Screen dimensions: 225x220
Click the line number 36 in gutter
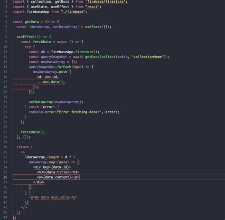(x=5, y=177)
